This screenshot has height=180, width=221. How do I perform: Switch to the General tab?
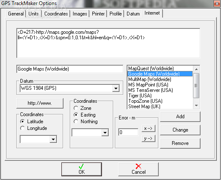click(15, 14)
